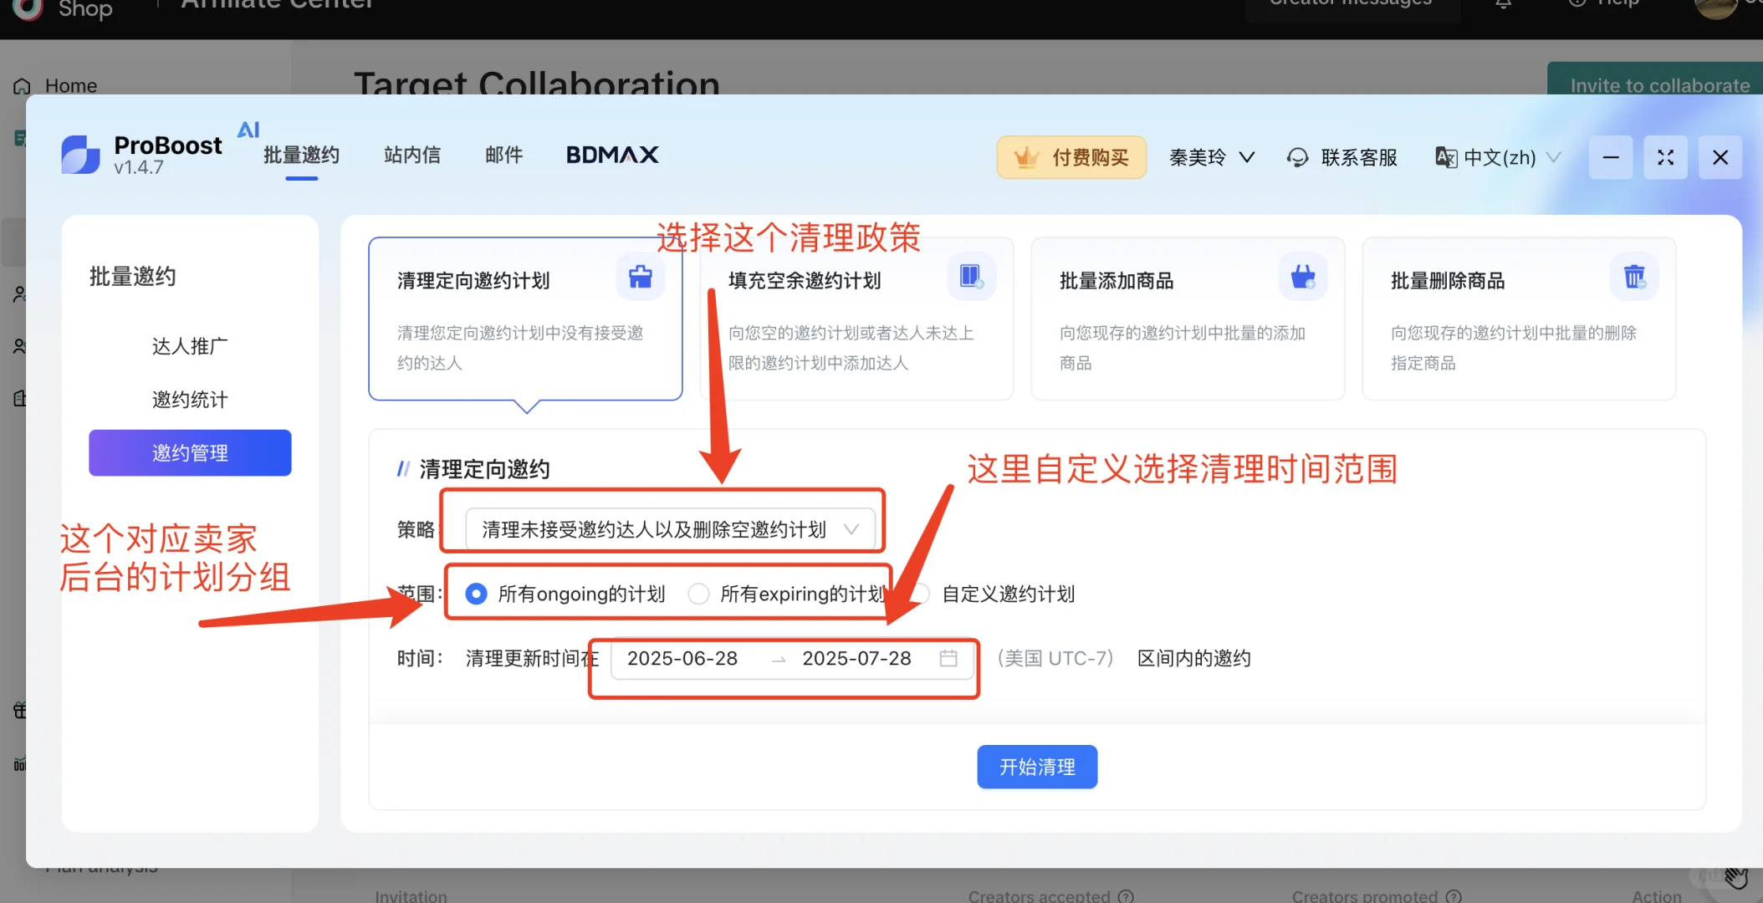Image resolution: width=1763 pixels, height=903 pixels.
Task: Open the 策略 cleanup policy dropdown
Action: pyautogui.click(x=670, y=529)
